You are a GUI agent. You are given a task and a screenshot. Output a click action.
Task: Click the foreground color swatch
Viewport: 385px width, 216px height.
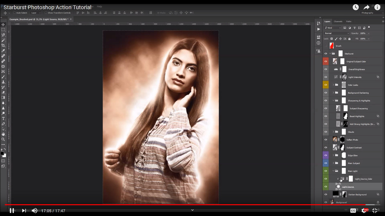pos(2,154)
